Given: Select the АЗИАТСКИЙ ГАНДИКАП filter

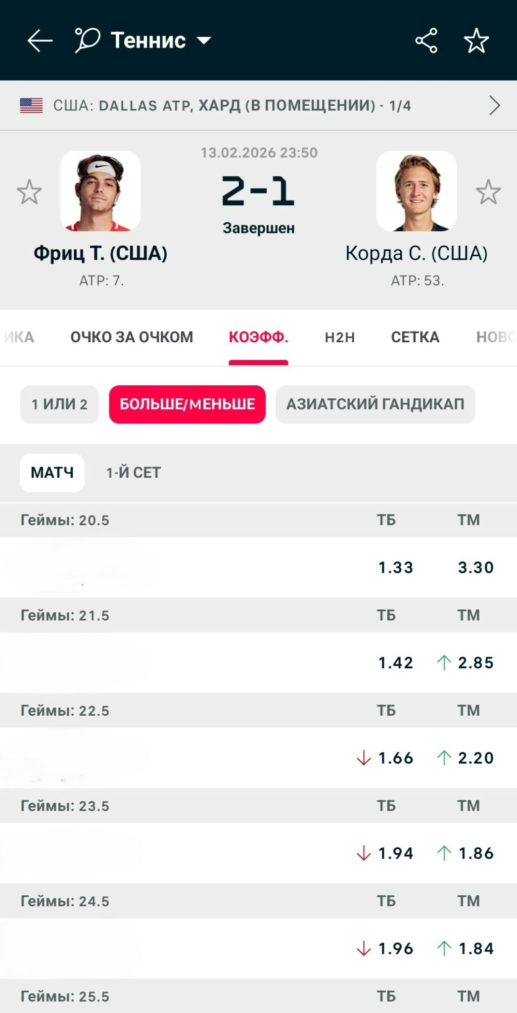Looking at the screenshot, I should [375, 404].
